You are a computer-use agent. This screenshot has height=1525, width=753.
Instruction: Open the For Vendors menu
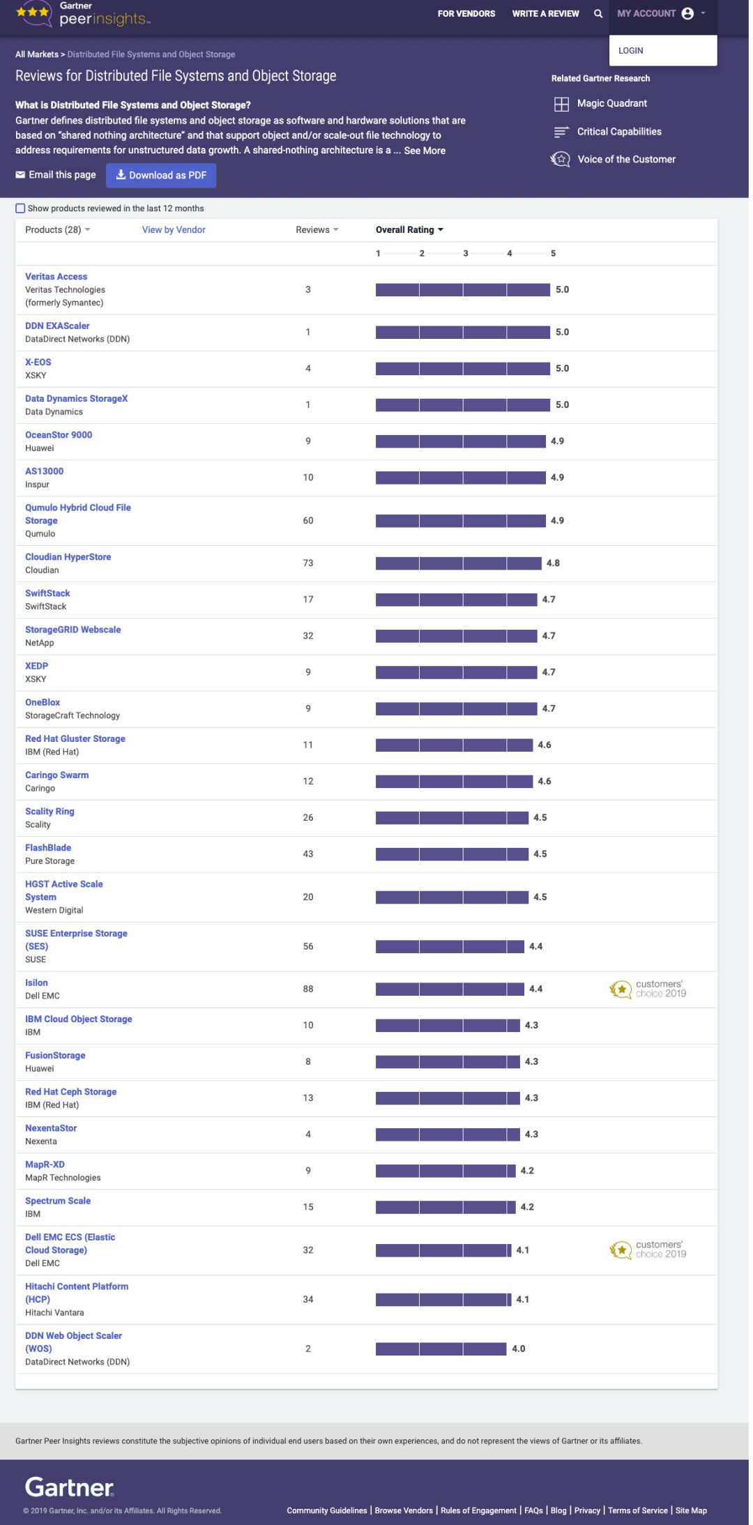[x=466, y=14]
